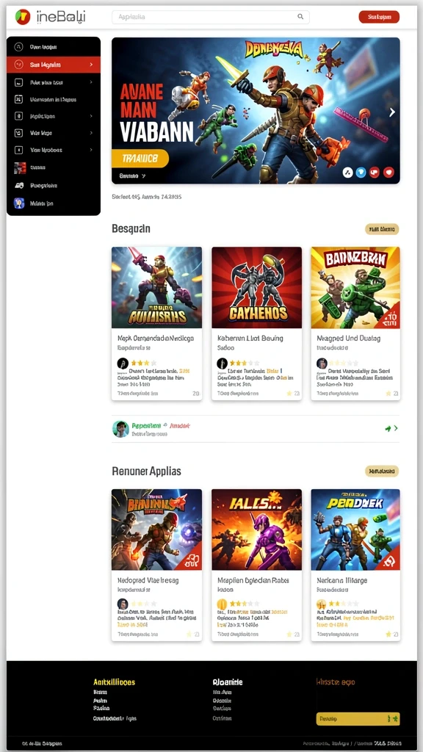Select the first sidebar menu item at the top
The height and width of the screenshot is (752, 423).
pos(53,47)
